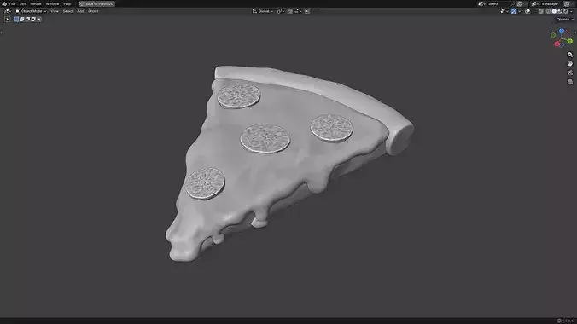Add a new view layer
Viewport: 577px width, 324px height.
(567, 3)
